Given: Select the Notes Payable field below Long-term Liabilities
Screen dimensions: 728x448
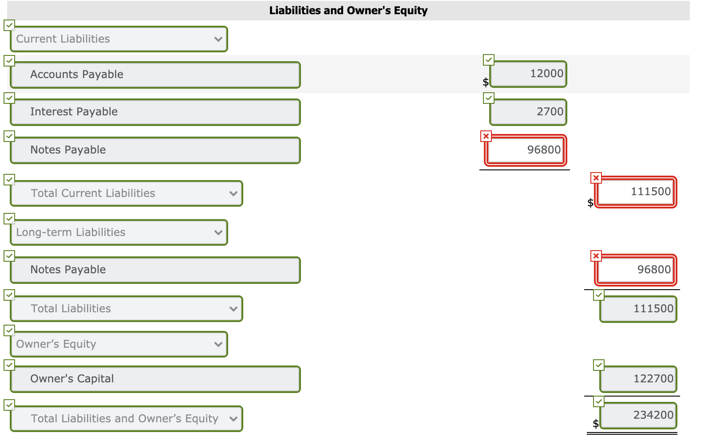Looking at the screenshot, I should (155, 270).
